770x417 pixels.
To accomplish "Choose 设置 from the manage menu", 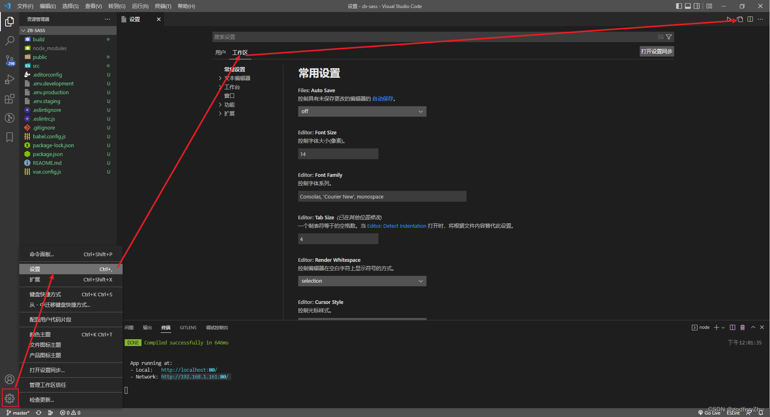I will click(71, 269).
